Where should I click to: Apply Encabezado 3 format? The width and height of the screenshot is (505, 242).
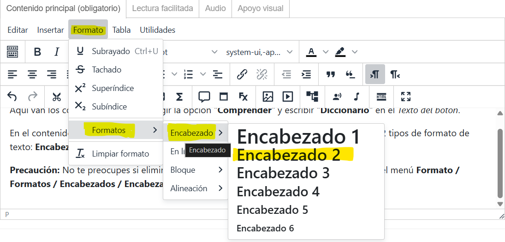coord(306,173)
